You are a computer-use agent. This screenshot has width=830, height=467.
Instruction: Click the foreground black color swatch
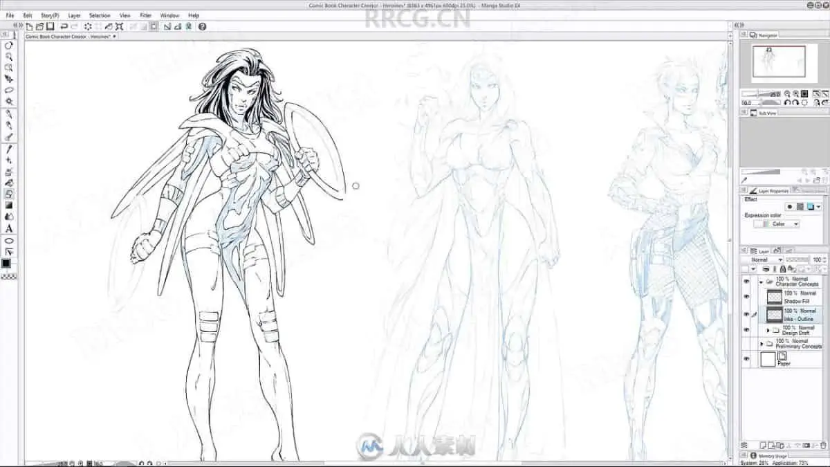[6, 263]
